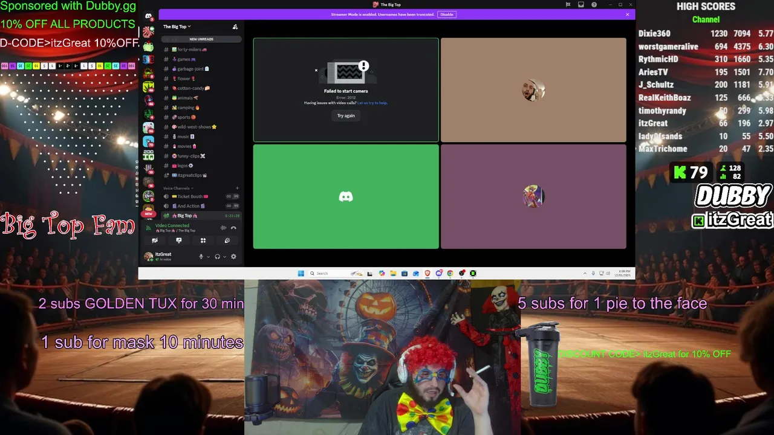Open the games channel
The image size is (774, 435).
201,59
